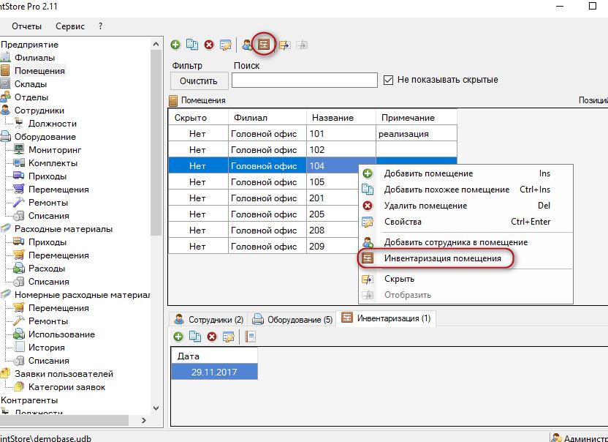
Task: Select the room row named 101
Action: point(313,134)
